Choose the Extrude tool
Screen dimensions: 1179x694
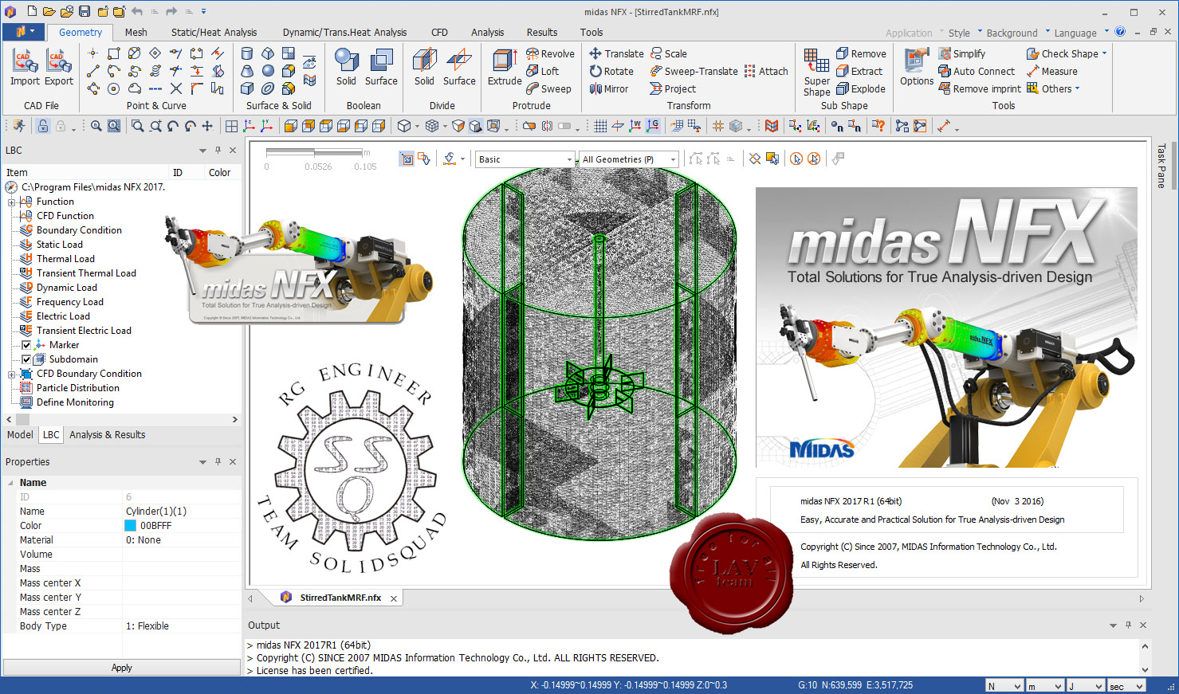point(505,67)
